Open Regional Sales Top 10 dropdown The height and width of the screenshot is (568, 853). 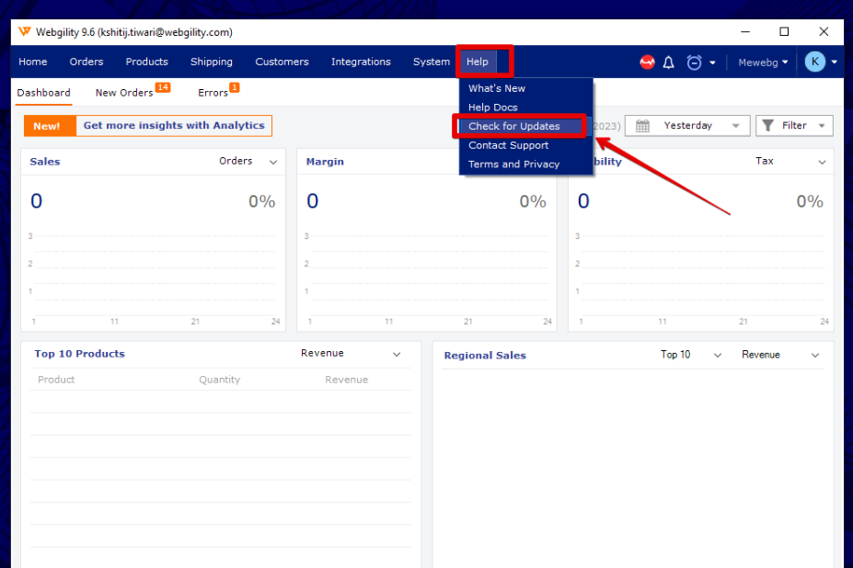(x=691, y=355)
